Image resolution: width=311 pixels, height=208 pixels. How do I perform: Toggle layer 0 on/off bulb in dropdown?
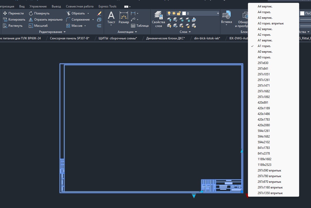point(169,13)
